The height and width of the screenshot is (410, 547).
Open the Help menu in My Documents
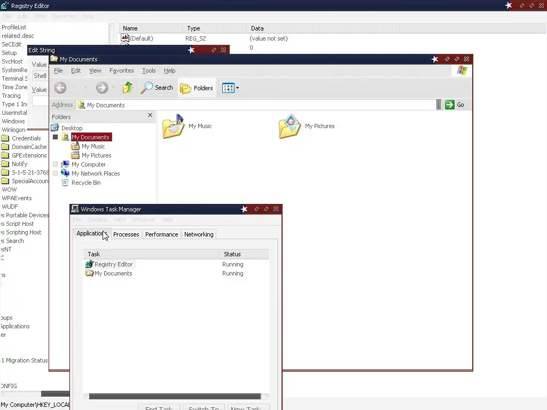click(x=169, y=70)
